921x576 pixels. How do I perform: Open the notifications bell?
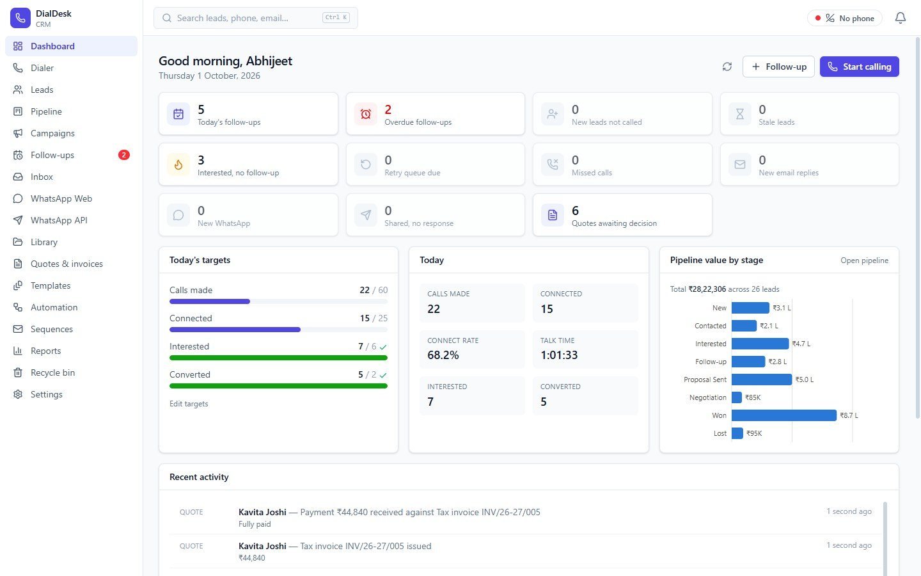point(901,18)
